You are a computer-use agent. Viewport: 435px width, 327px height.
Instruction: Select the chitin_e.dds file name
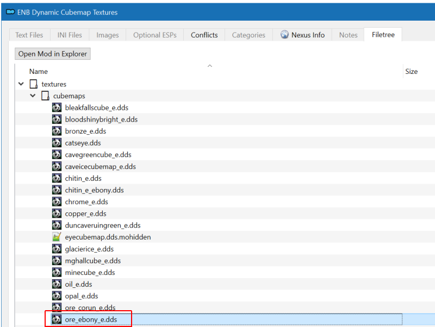point(83,178)
